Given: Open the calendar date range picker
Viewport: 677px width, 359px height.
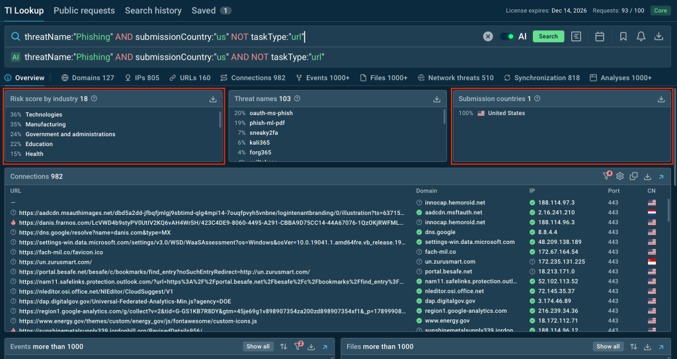Looking at the screenshot, I should click(x=600, y=37).
